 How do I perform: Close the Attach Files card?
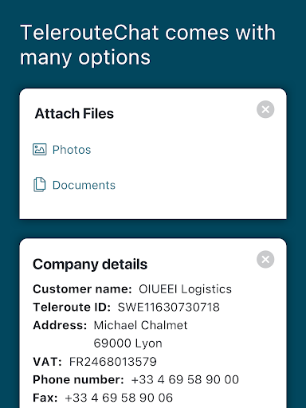[x=265, y=109]
